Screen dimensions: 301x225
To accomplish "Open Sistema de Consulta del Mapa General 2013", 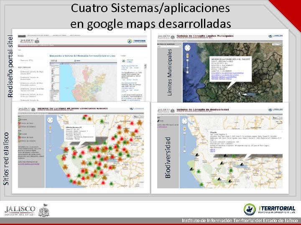I will (x=32, y=72).
